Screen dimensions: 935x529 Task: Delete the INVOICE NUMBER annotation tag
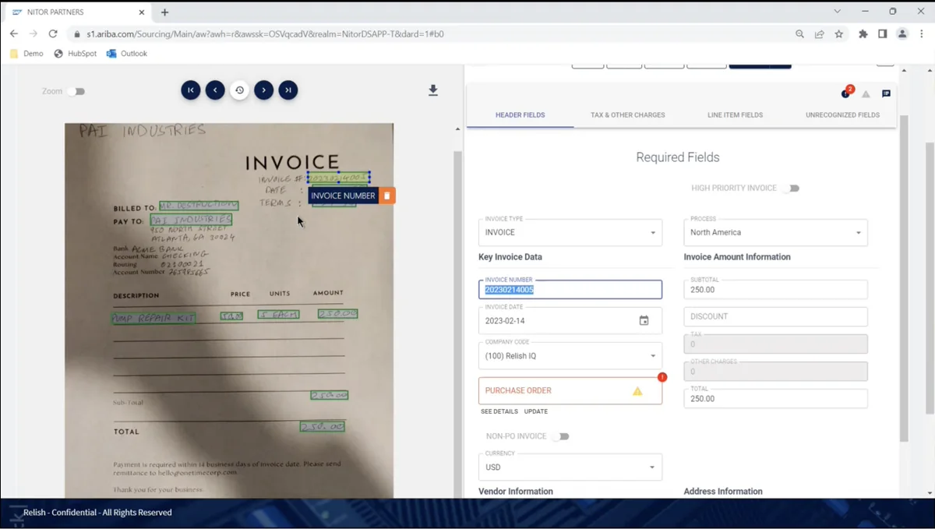[x=387, y=196]
